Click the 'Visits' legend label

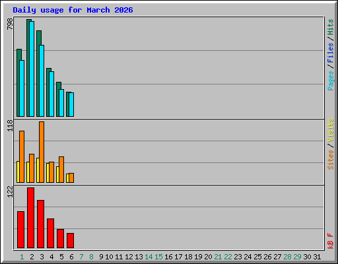(x=330, y=131)
